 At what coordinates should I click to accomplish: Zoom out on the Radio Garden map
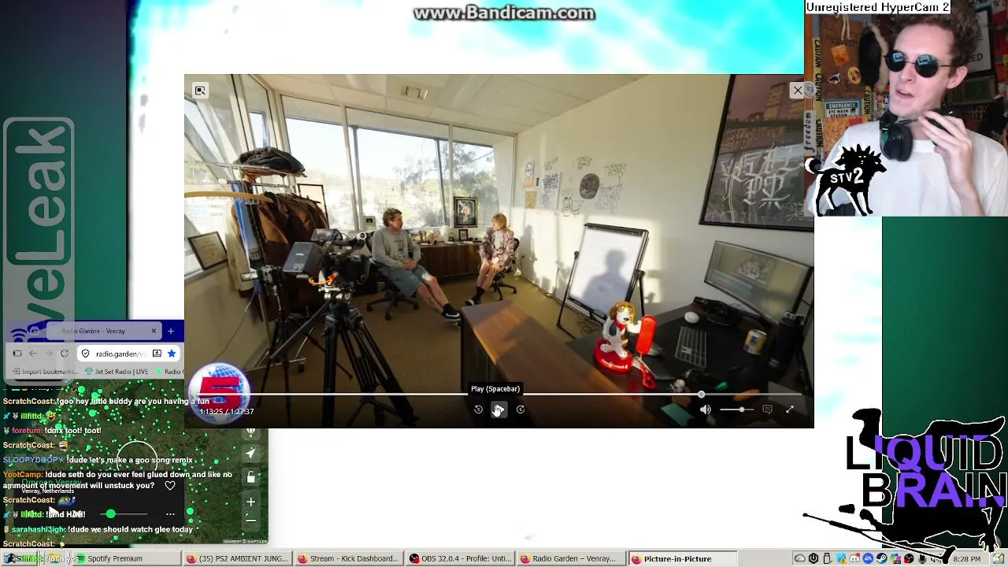250,520
